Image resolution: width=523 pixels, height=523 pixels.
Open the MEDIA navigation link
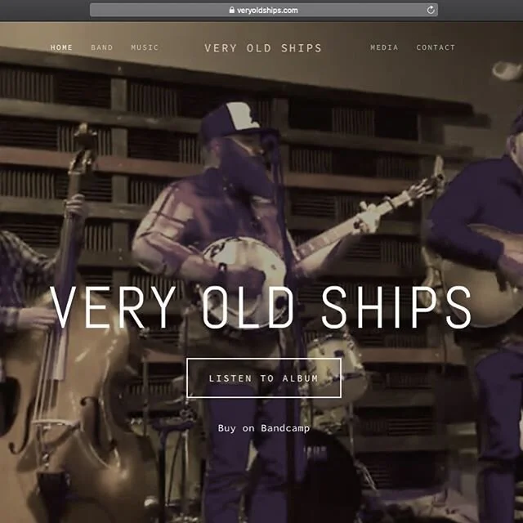[384, 47]
